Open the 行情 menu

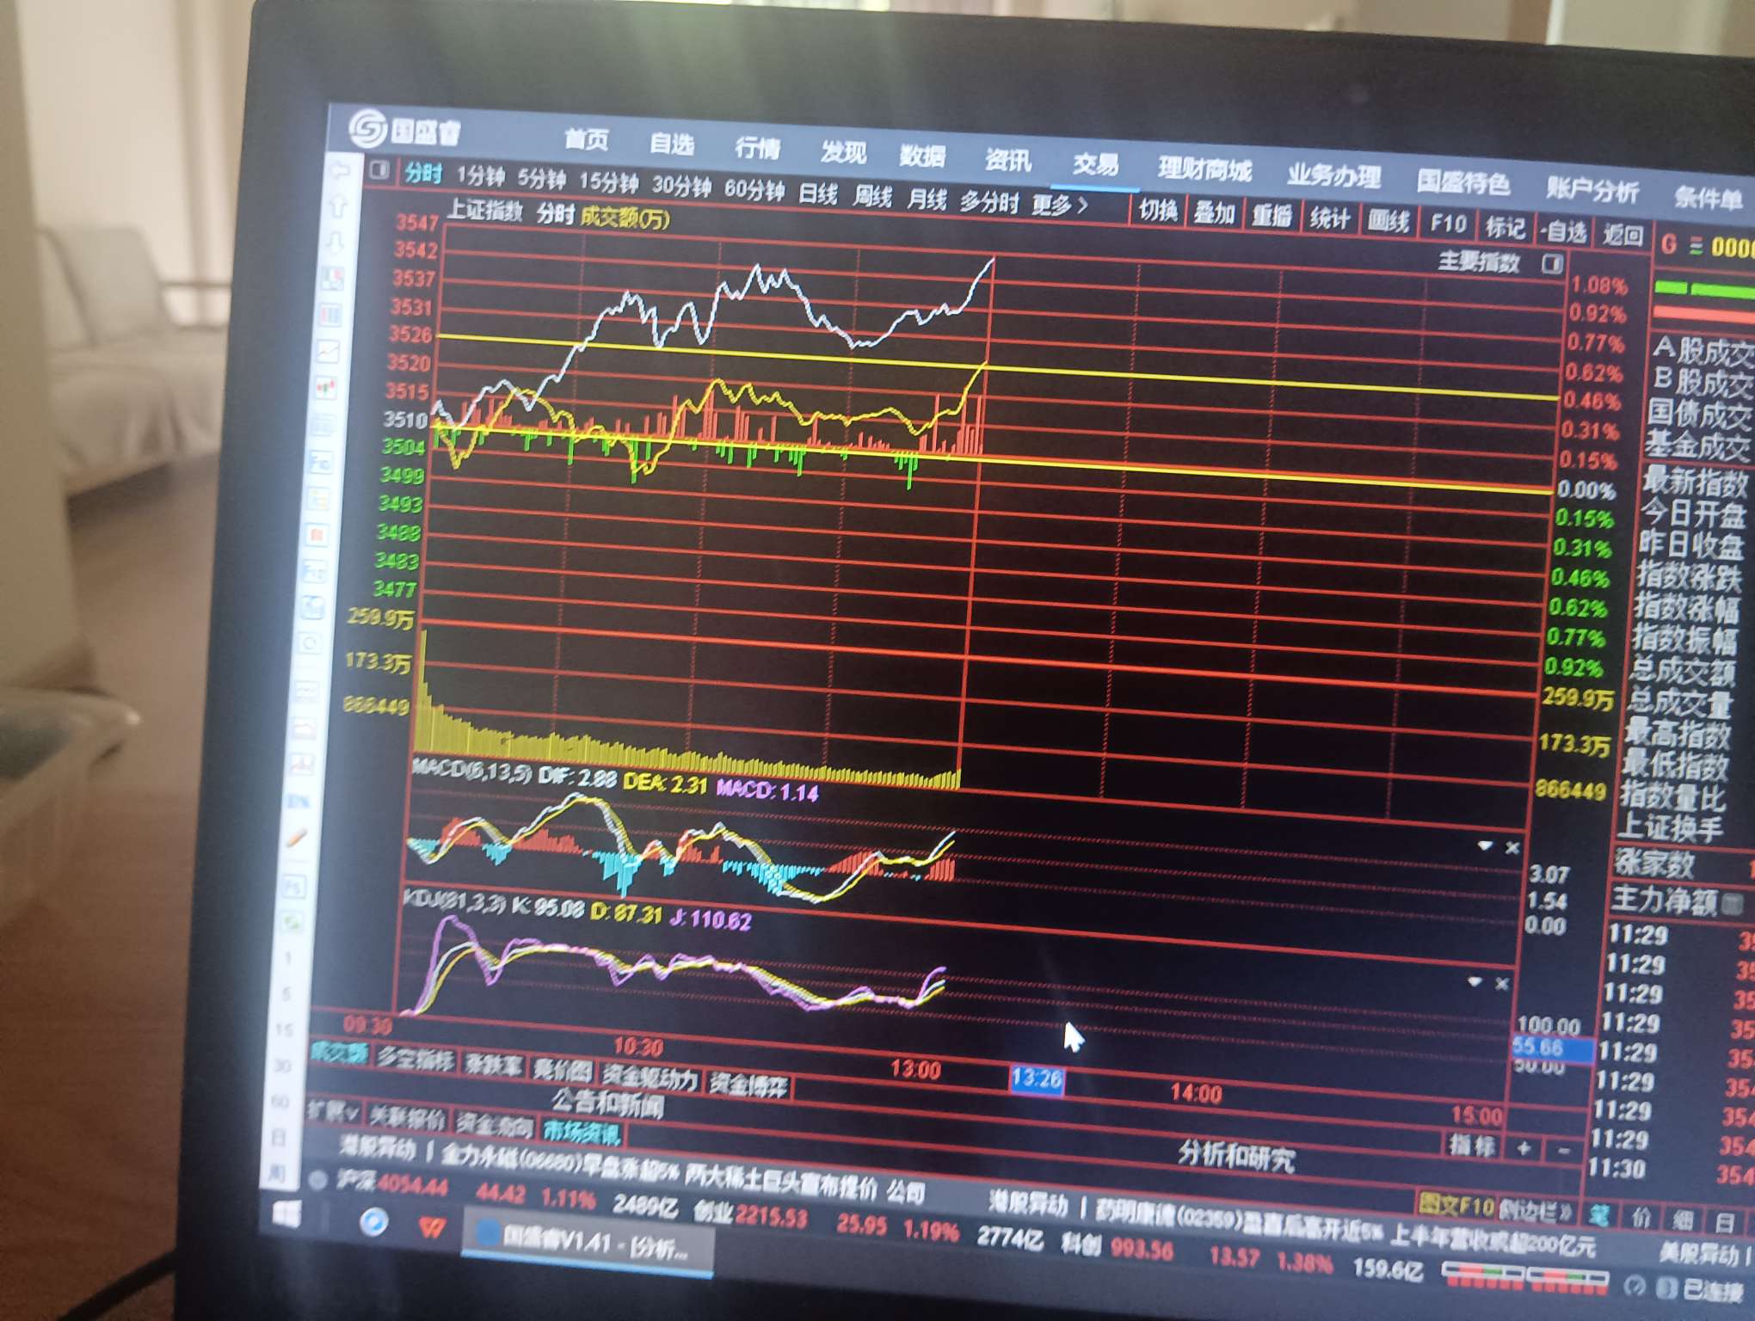coord(757,148)
